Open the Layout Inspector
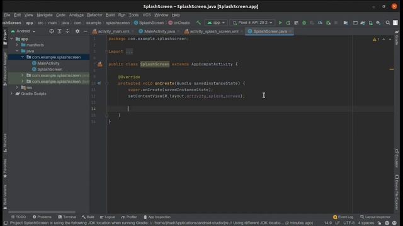403x226 pixels. click(375, 217)
